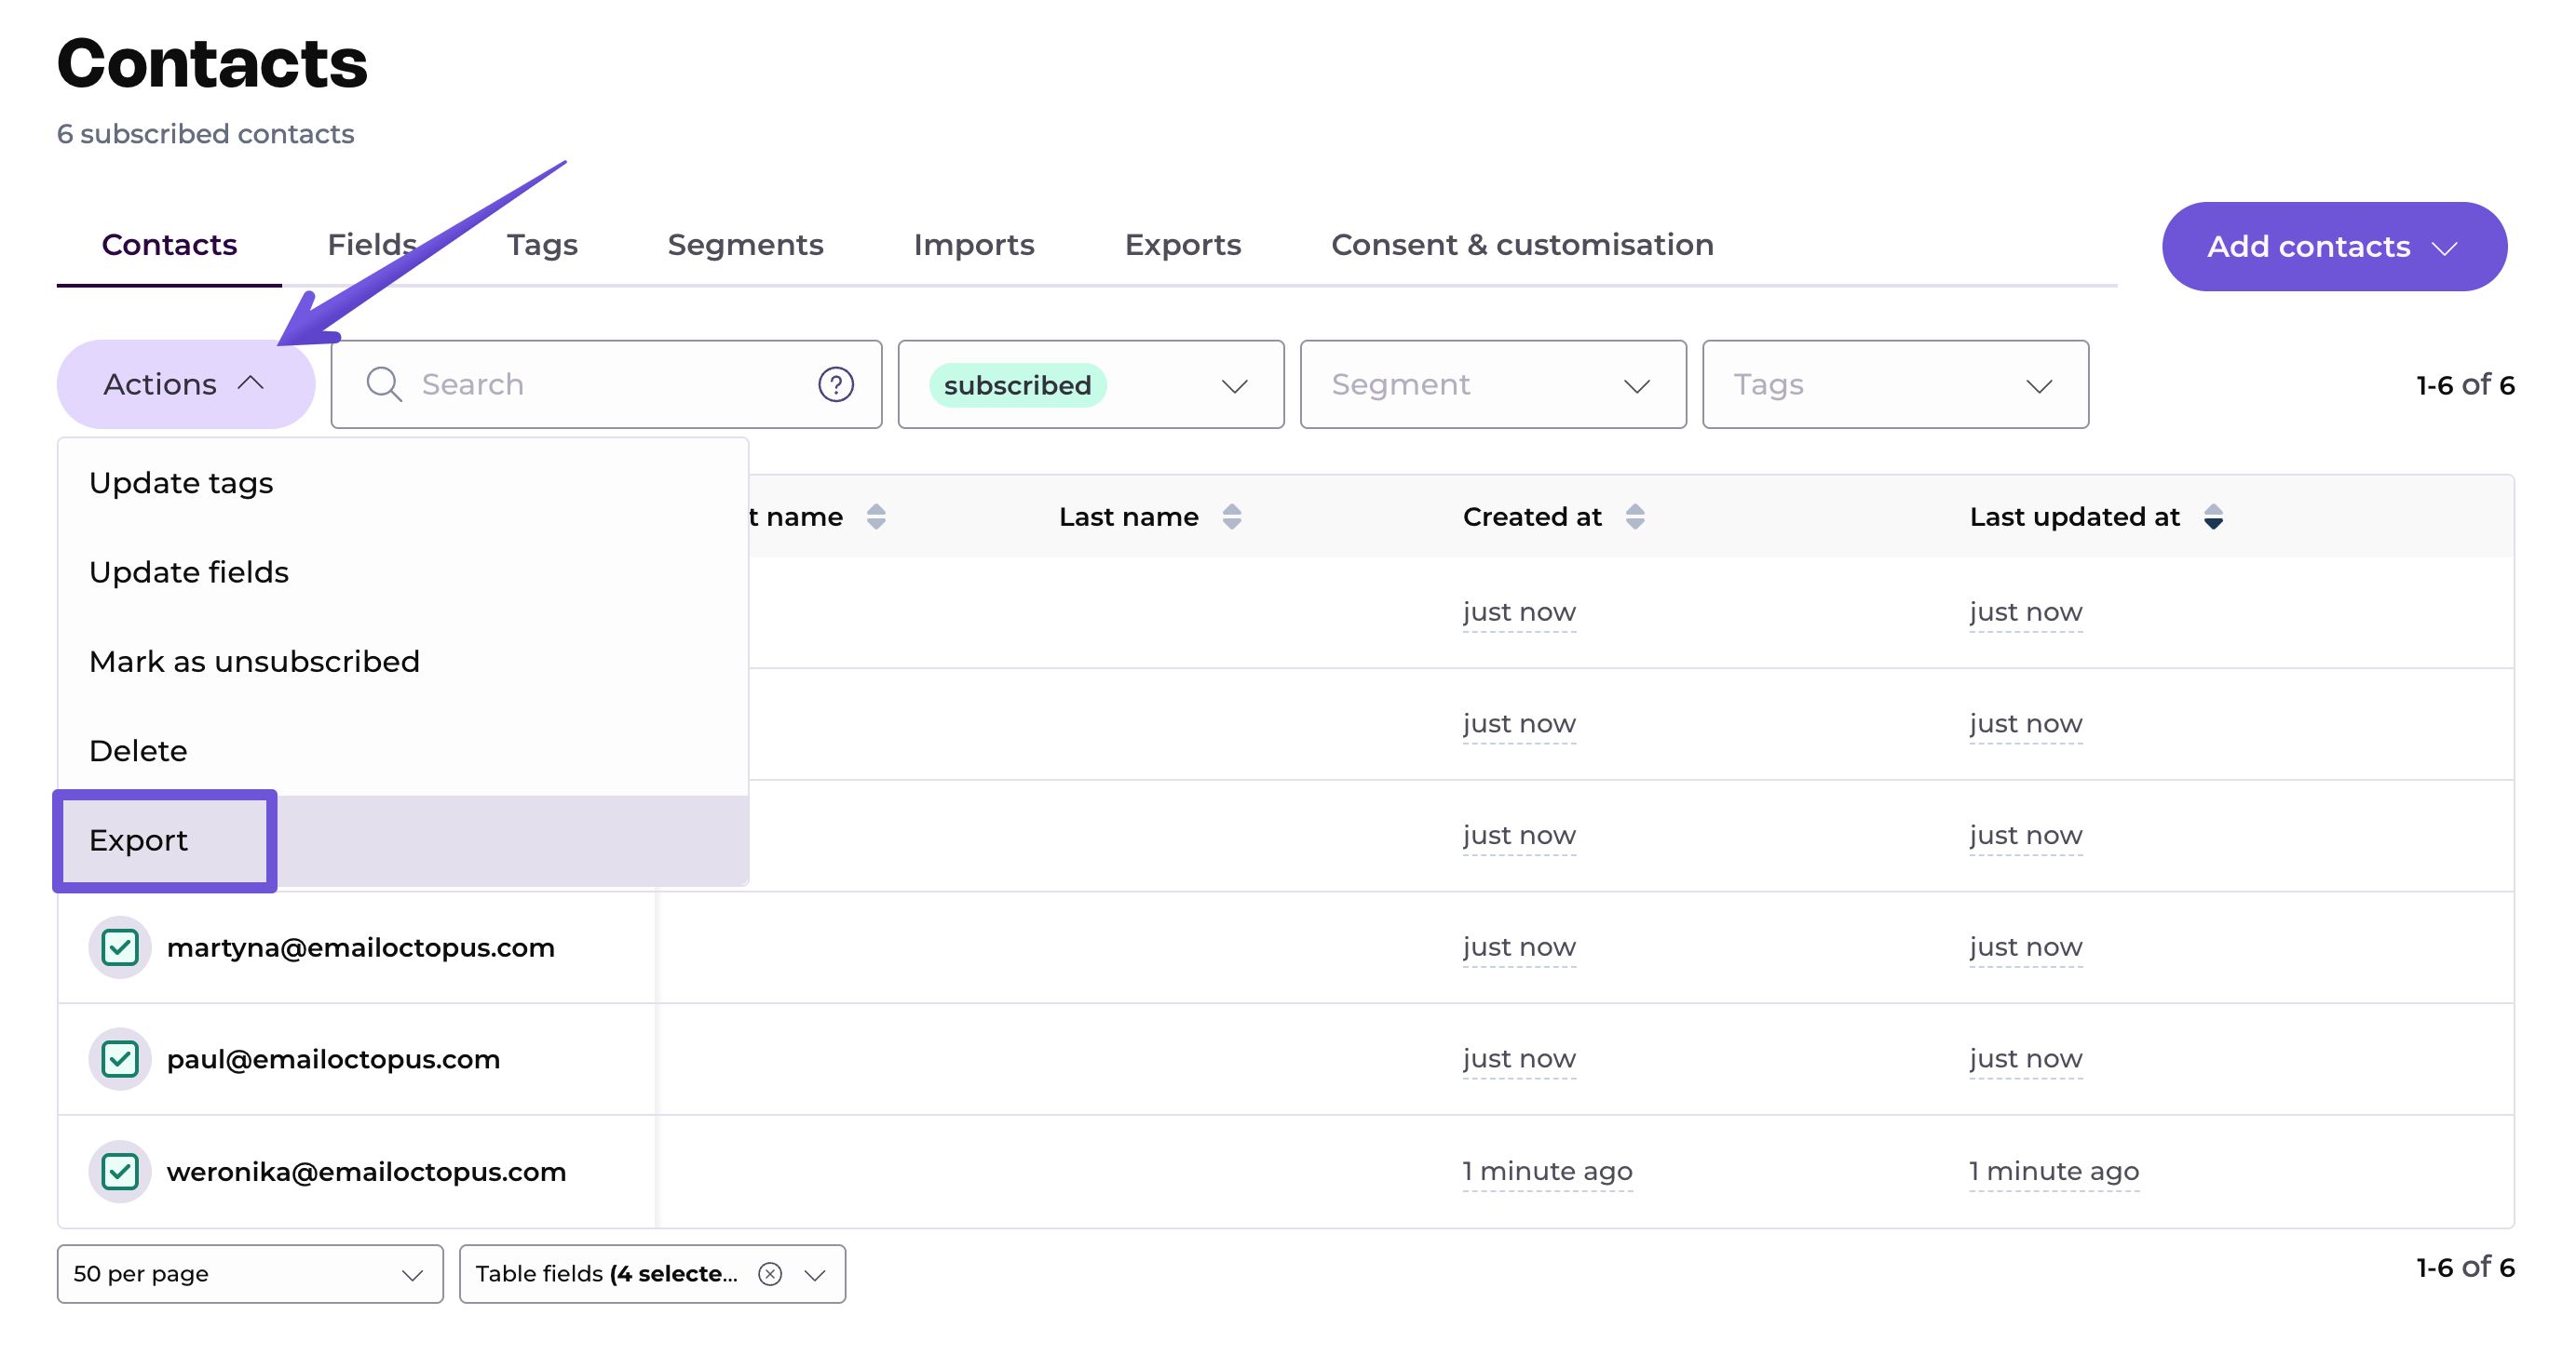2576x1355 pixels.
Task: Uncheck martyna@emailoctopus.com contact checkbox
Action: coord(120,946)
